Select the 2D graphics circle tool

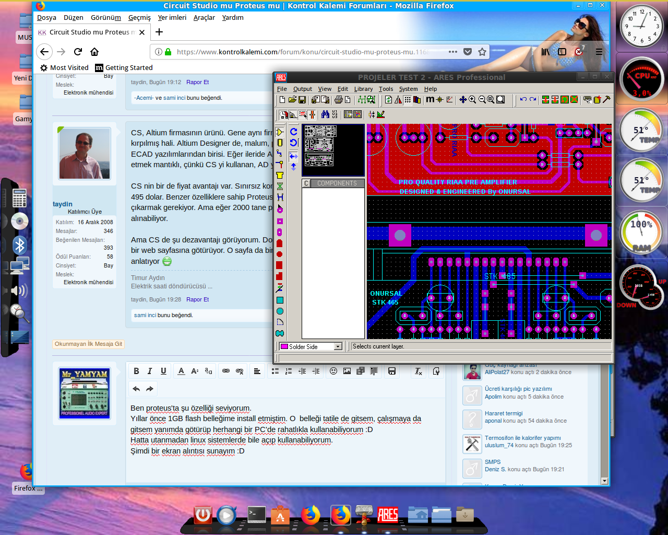(280, 311)
